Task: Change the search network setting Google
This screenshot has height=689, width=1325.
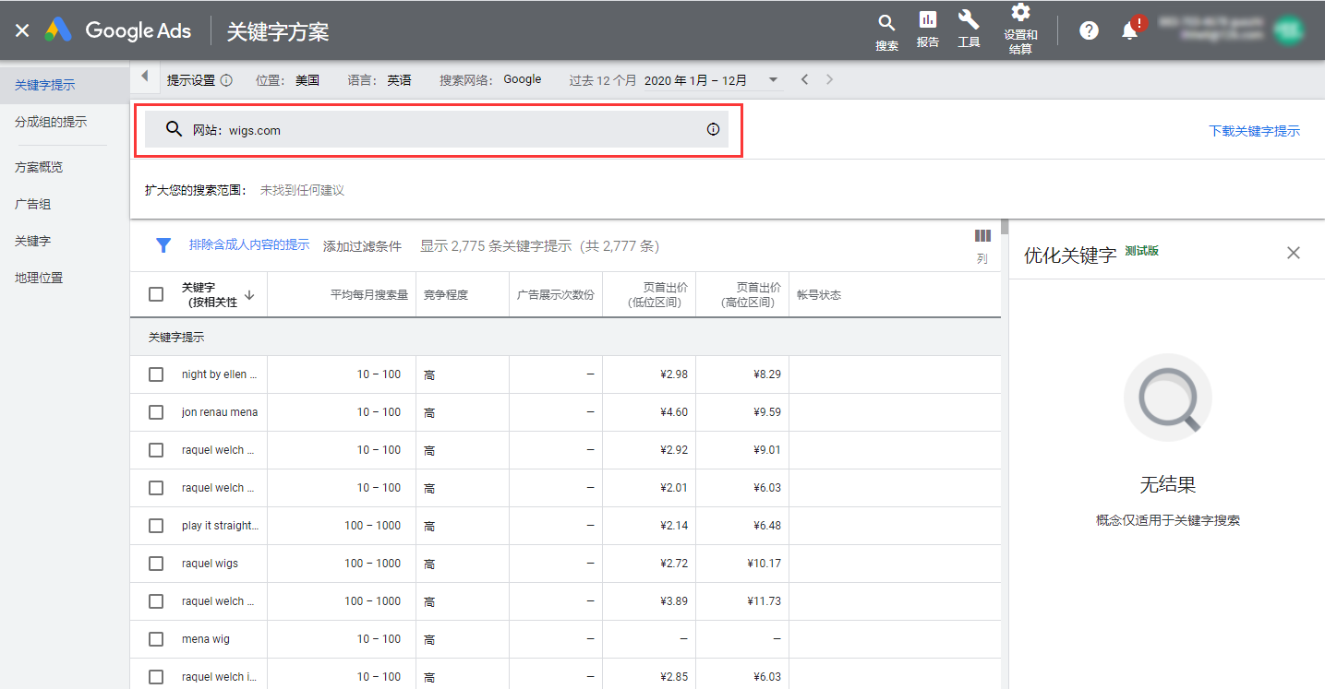Action: pyautogui.click(x=523, y=79)
